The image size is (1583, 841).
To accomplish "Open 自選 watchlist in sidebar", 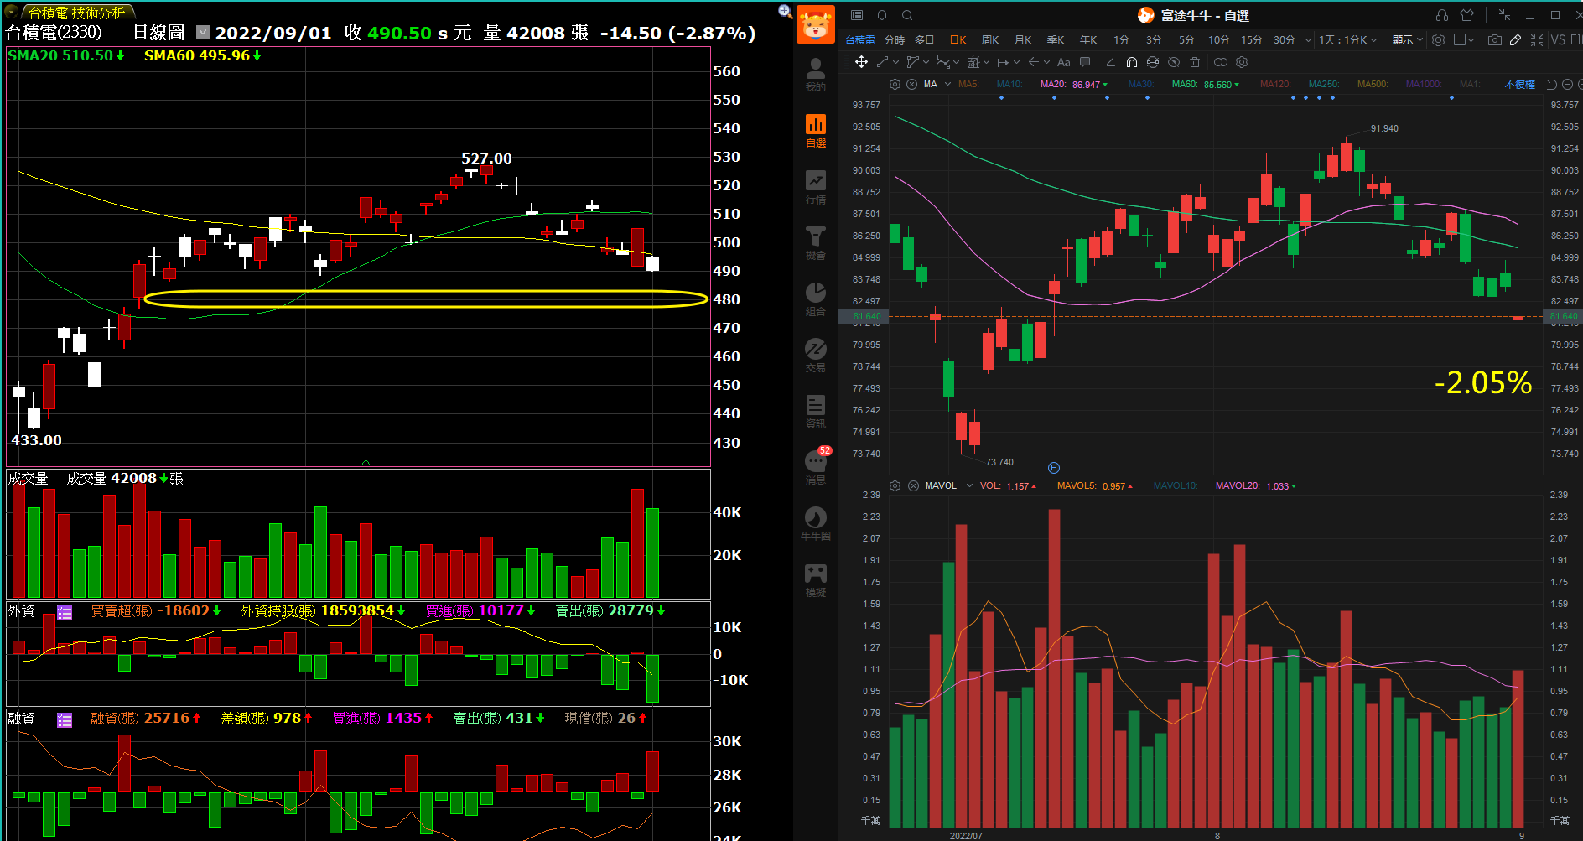I will [816, 131].
